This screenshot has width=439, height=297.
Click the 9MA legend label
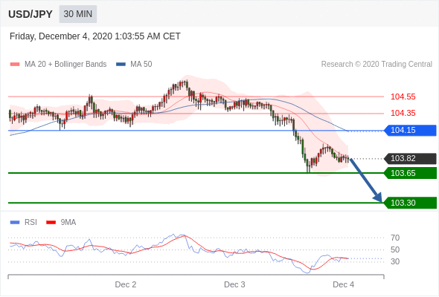68,223
